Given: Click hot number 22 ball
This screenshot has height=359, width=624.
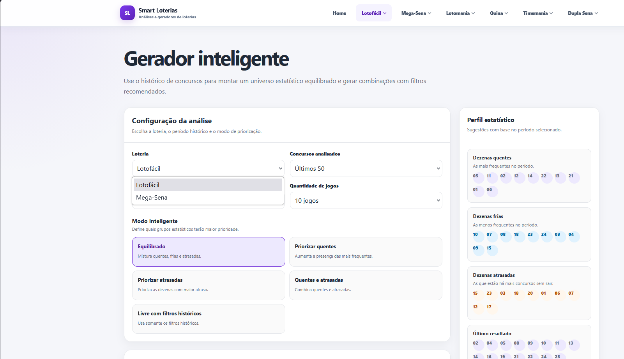Looking at the screenshot, I should point(546,178).
